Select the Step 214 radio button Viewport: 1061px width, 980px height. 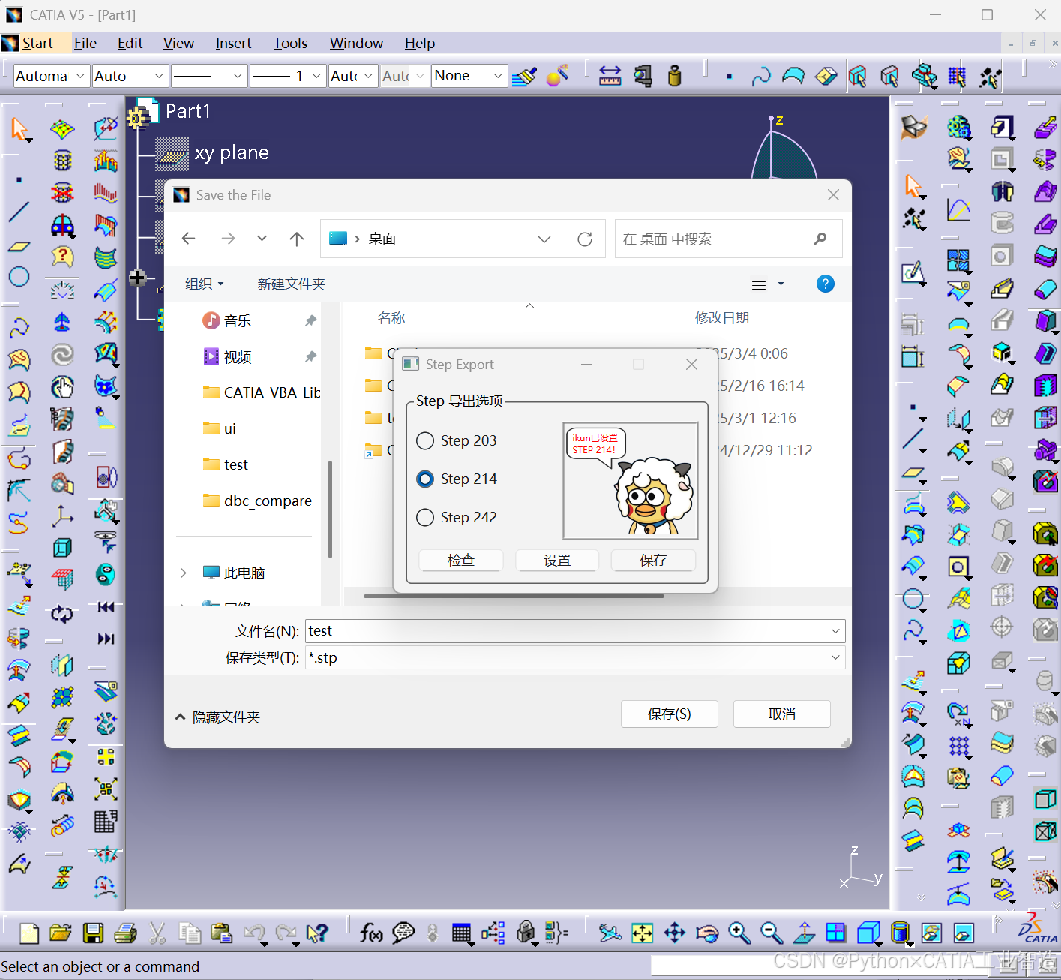[x=425, y=479]
